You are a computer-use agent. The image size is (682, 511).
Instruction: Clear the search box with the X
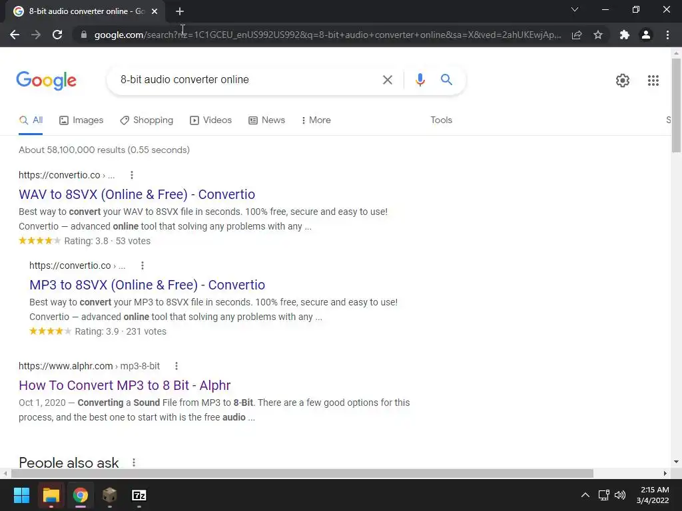tap(387, 80)
